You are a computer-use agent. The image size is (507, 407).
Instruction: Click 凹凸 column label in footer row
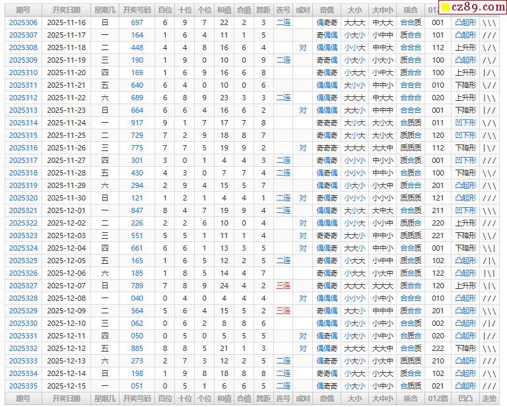[x=465, y=398]
